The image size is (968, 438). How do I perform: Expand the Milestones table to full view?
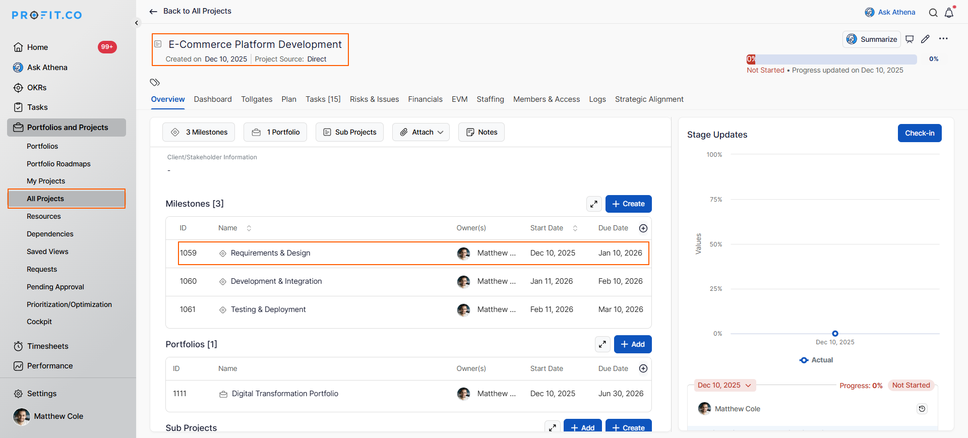[x=594, y=204]
